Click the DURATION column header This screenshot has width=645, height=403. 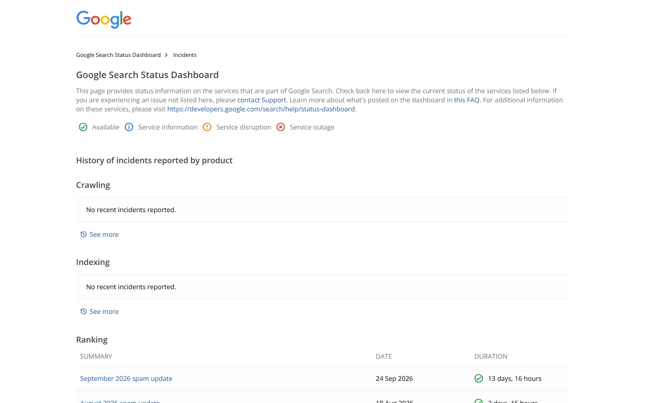[x=491, y=356]
